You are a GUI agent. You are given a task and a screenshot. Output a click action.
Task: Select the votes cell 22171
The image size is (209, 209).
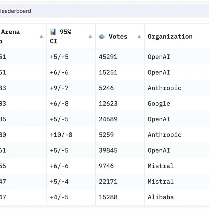pyautogui.click(x=108, y=182)
